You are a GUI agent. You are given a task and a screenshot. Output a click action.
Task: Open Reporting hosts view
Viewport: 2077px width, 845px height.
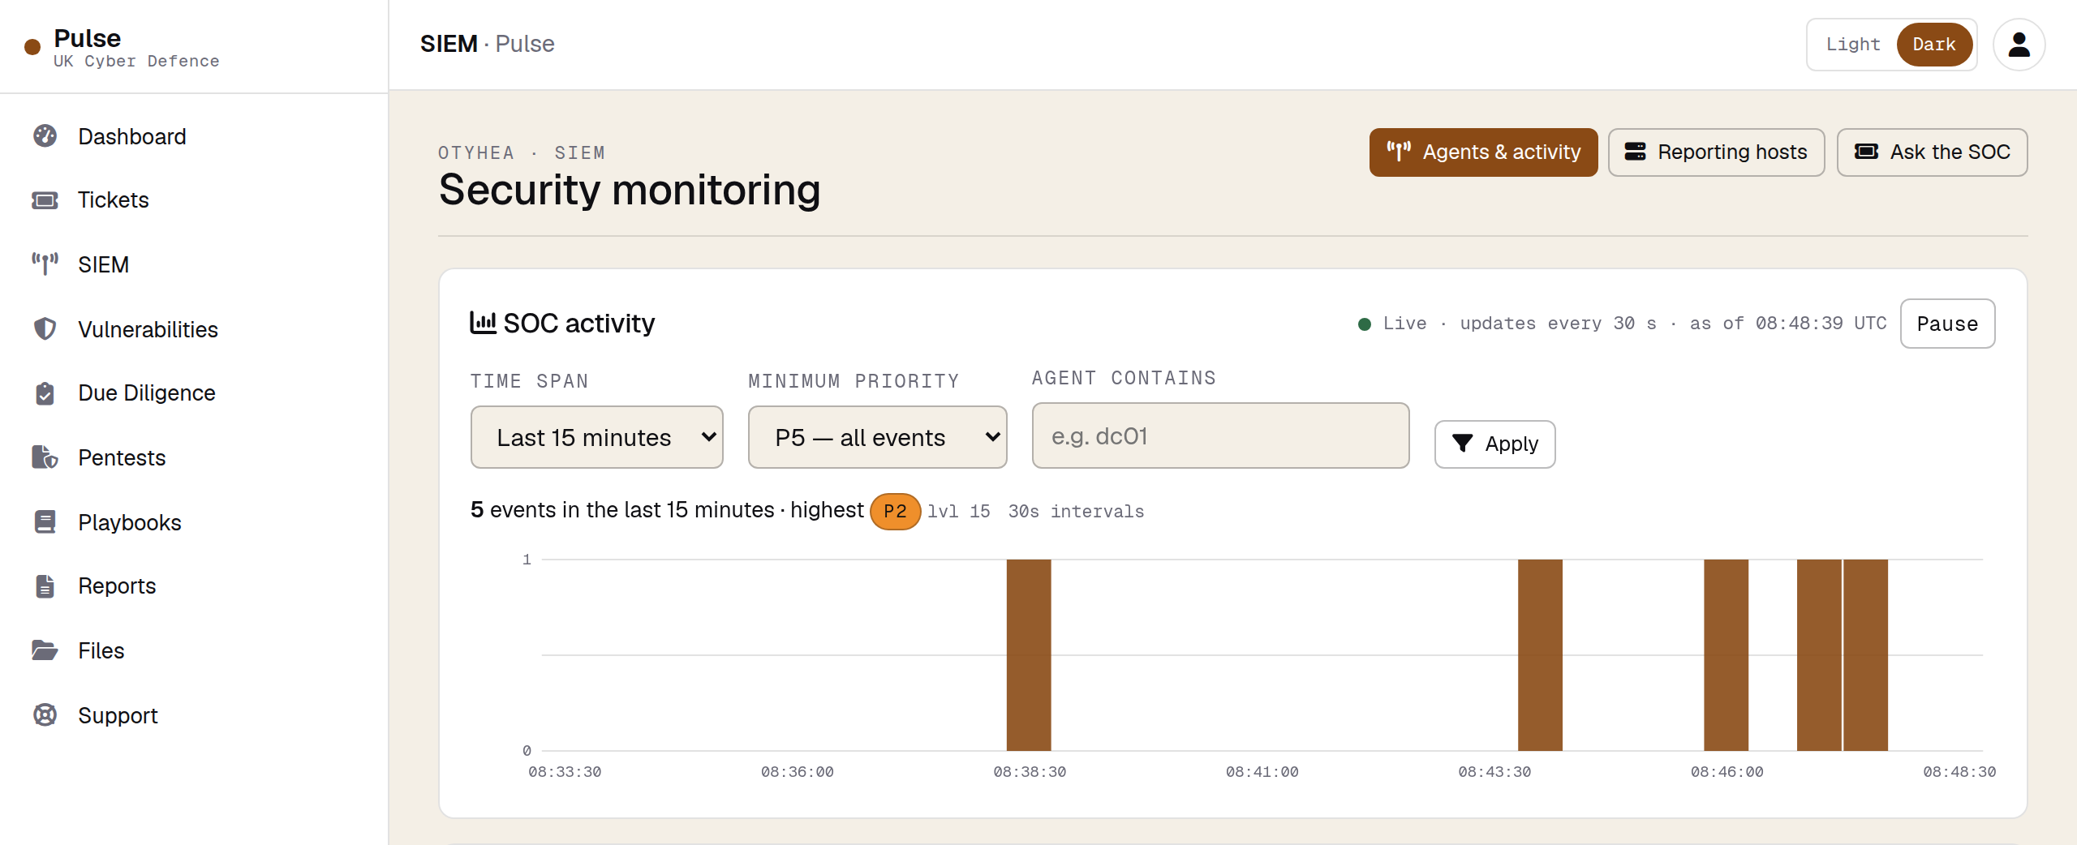pyautogui.click(x=1716, y=152)
